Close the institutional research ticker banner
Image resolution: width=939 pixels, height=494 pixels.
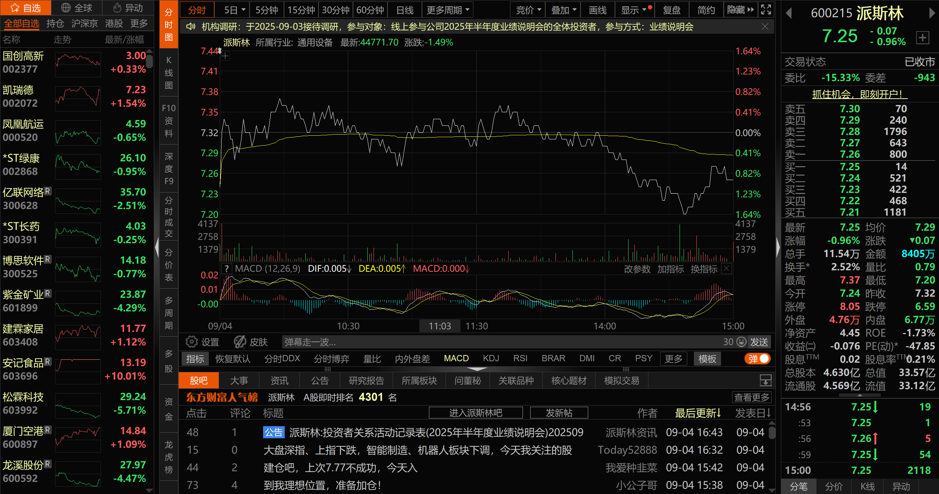(765, 27)
